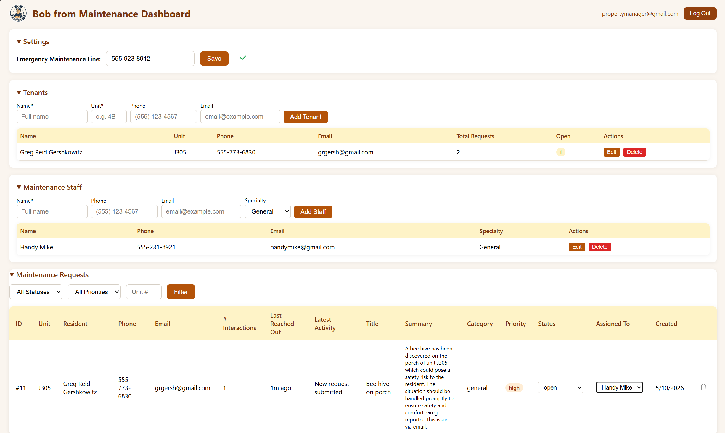Save the emergency maintenance line

214,59
